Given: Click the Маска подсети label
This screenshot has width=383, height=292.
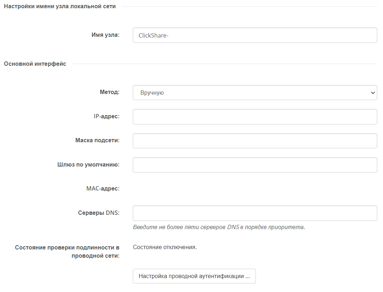Looking at the screenshot, I should click(x=97, y=140).
